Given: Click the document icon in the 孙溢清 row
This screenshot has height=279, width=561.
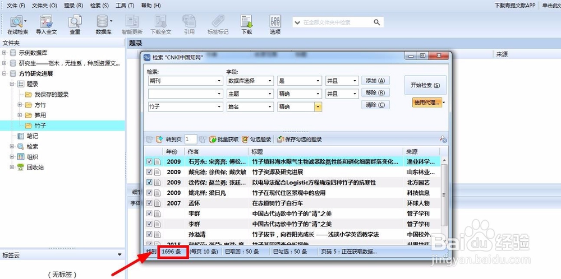Looking at the screenshot, I should pos(157,234).
